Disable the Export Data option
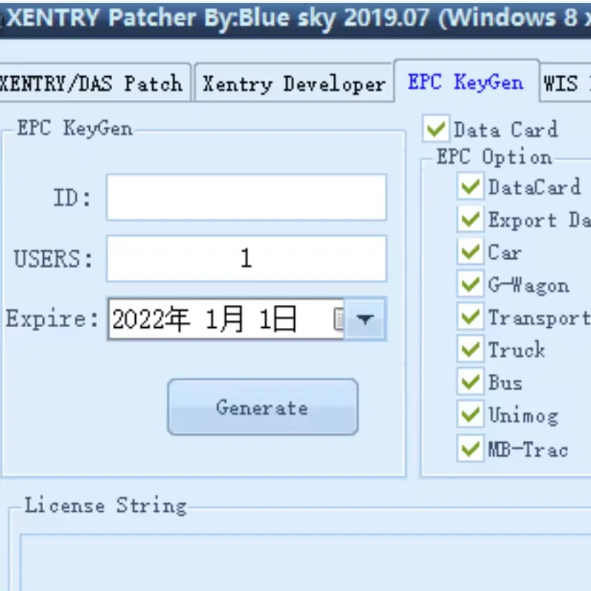This screenshot has height=591, width=591. (x=470, y=219)
